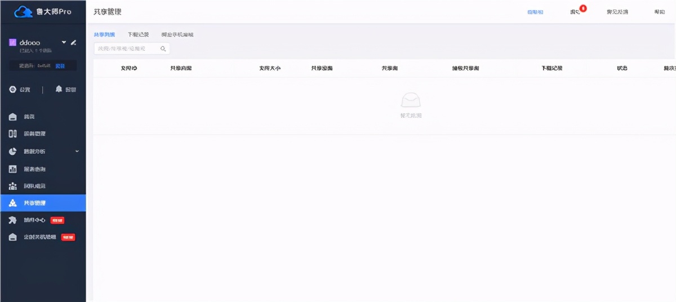The height and width of the screenshot is (302, 676).
Task: Click the sharer column header
Action: tap(389, 68)
